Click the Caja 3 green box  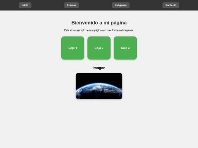(125, 48)
